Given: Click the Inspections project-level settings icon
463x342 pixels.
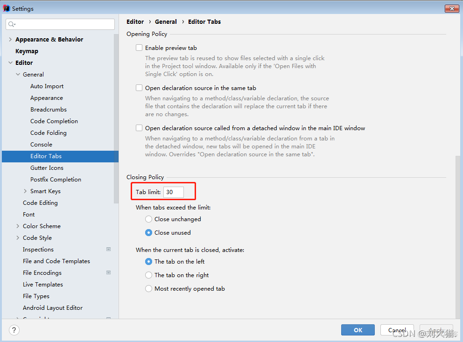Looking at the screenshot, I should pos(109,250).
